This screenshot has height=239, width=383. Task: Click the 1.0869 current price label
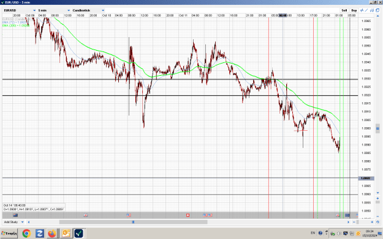point(366,178)
